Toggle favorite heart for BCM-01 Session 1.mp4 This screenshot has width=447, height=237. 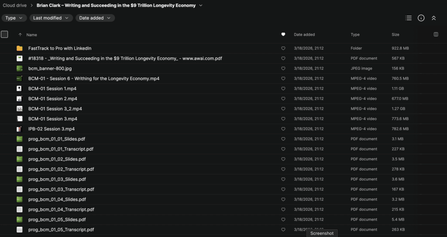pos(283,88)
